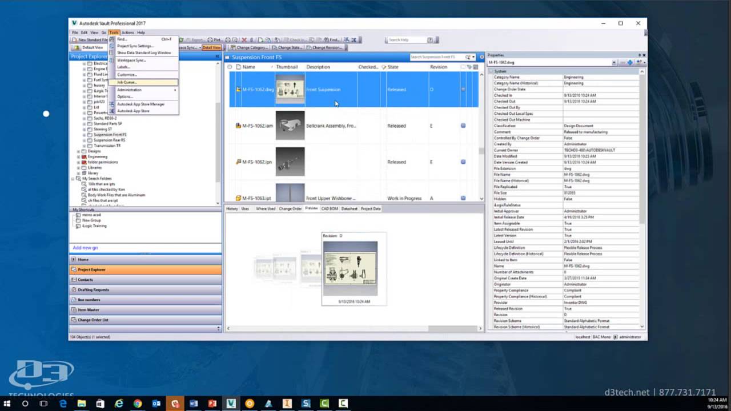Expand the folder permissions node
This screenshot has height=411, width=731.
click(79, 162)
